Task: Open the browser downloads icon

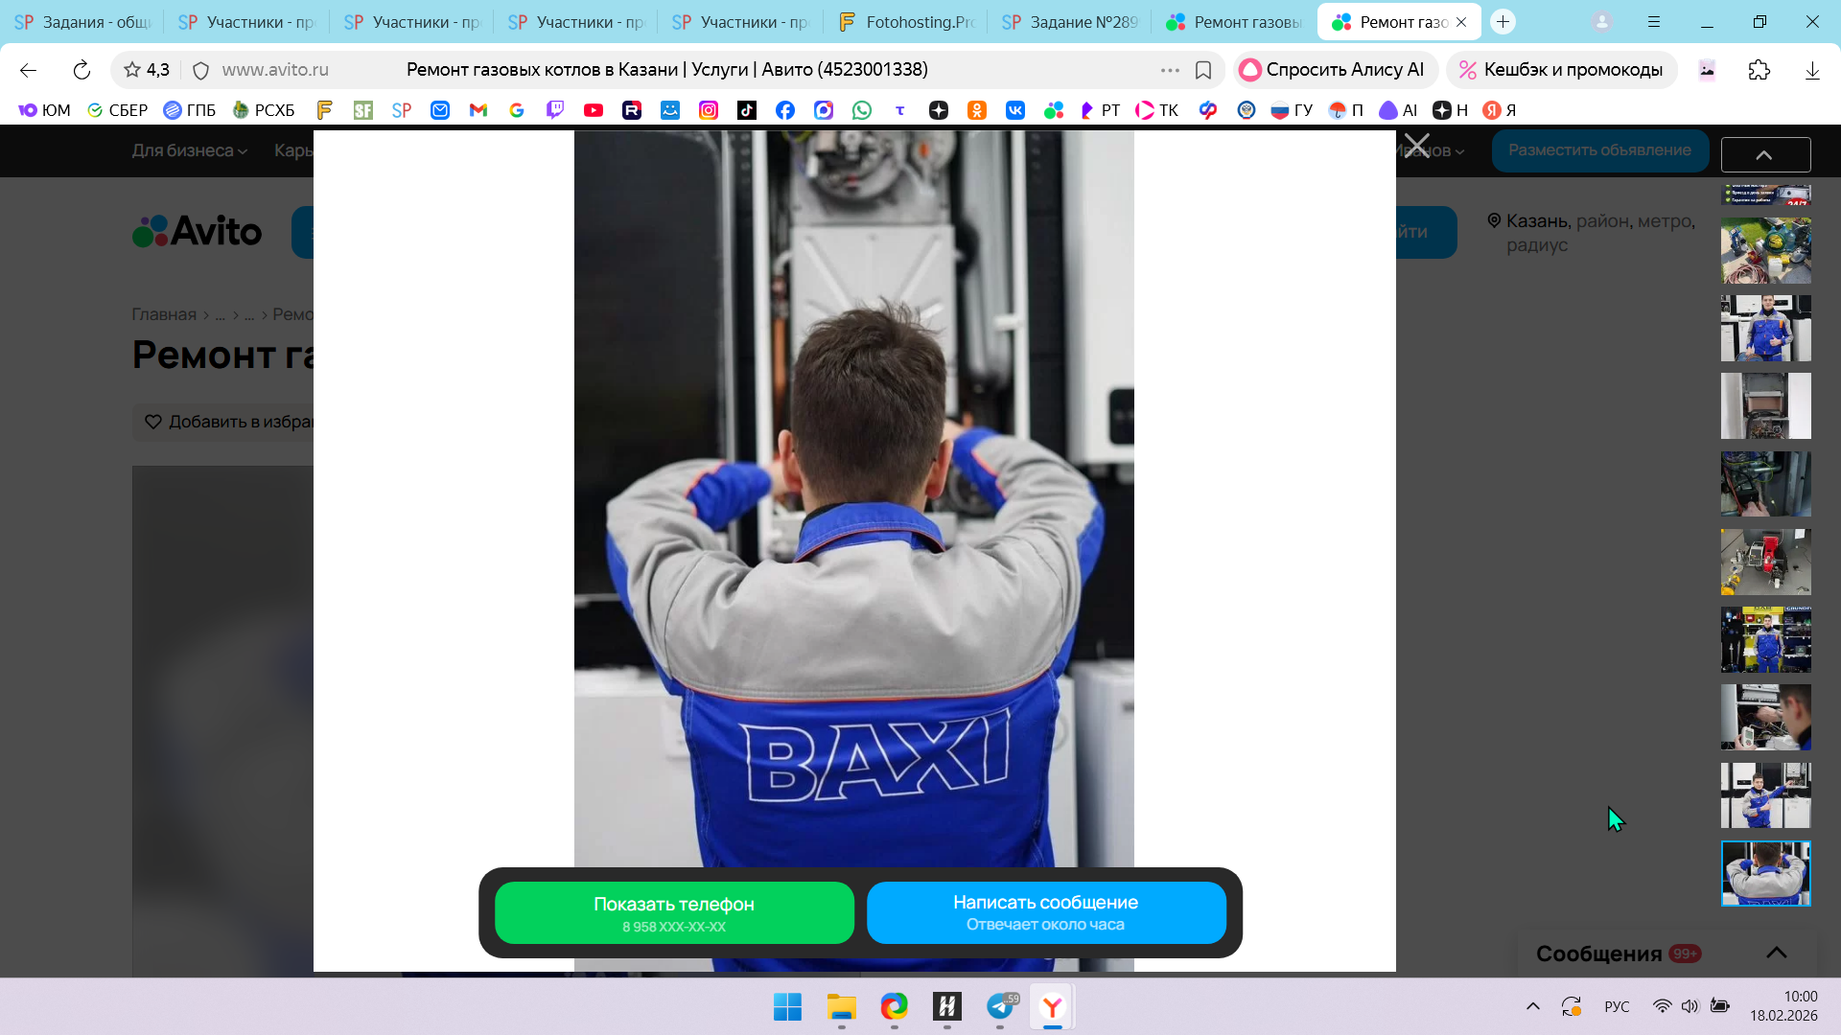Action: click(1812, 70)
